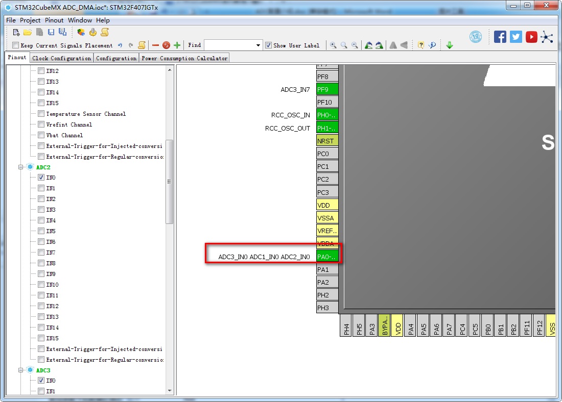Open the Window menu

(x=80, y=20)
